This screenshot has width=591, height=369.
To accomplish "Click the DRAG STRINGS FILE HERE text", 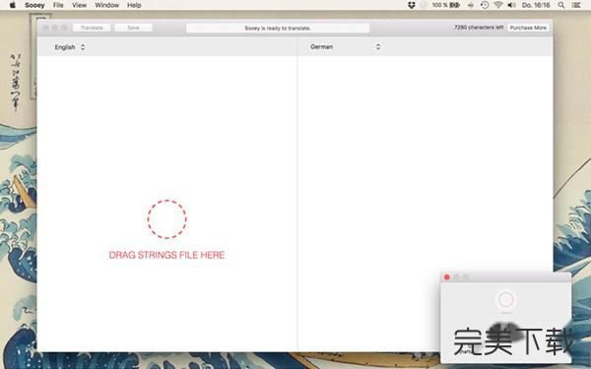I will pyautogui.click(x=166, y=255).
